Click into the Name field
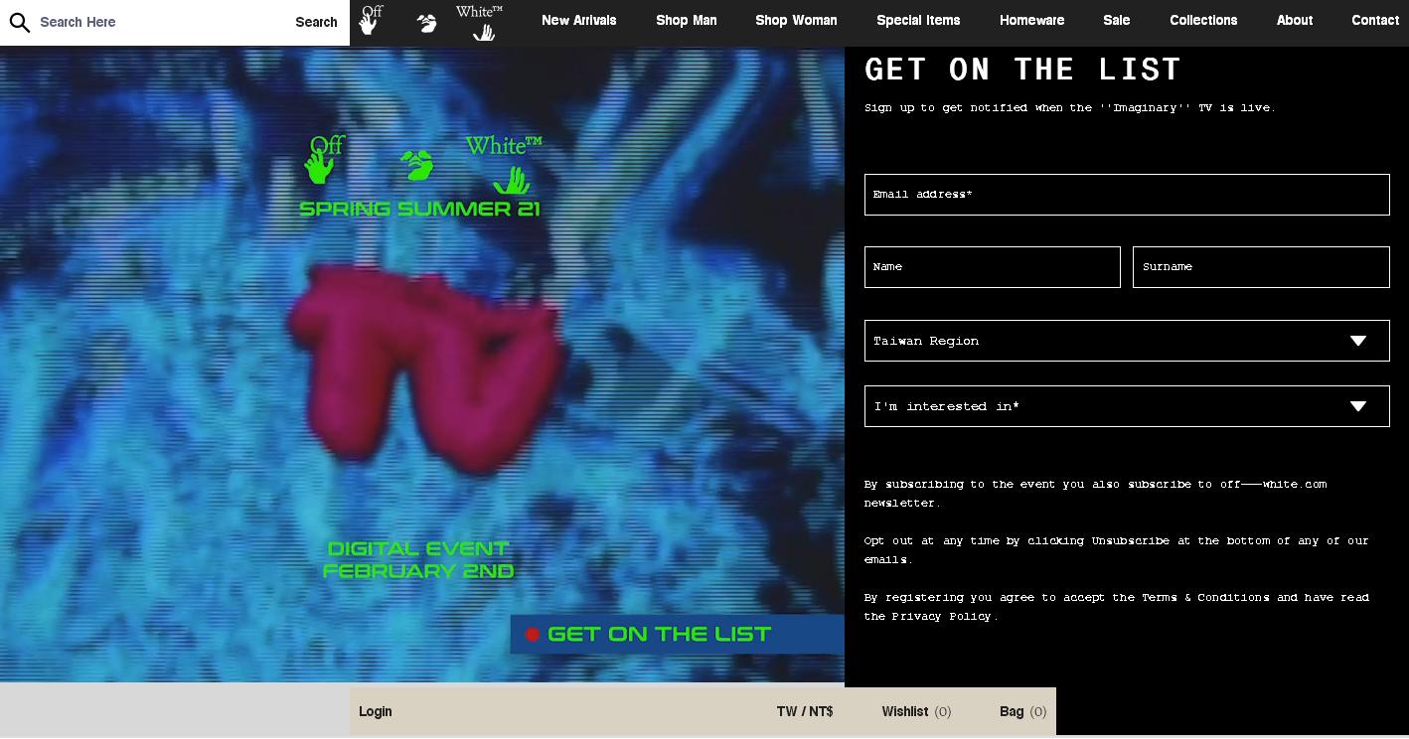1409x739 pixels. coord(993,267)
